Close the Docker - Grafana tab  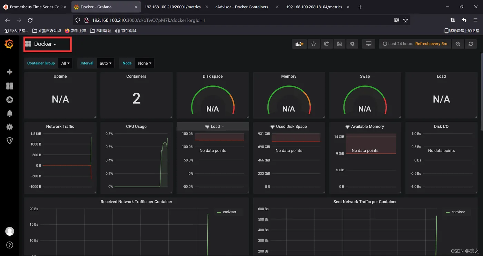tap(136, 7)
